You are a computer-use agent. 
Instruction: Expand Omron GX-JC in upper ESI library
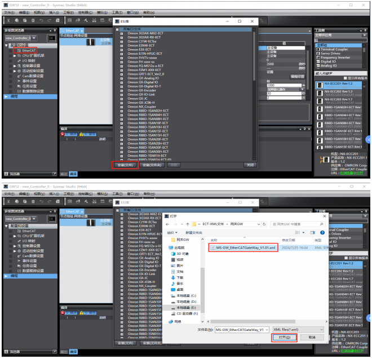point(122,99)
